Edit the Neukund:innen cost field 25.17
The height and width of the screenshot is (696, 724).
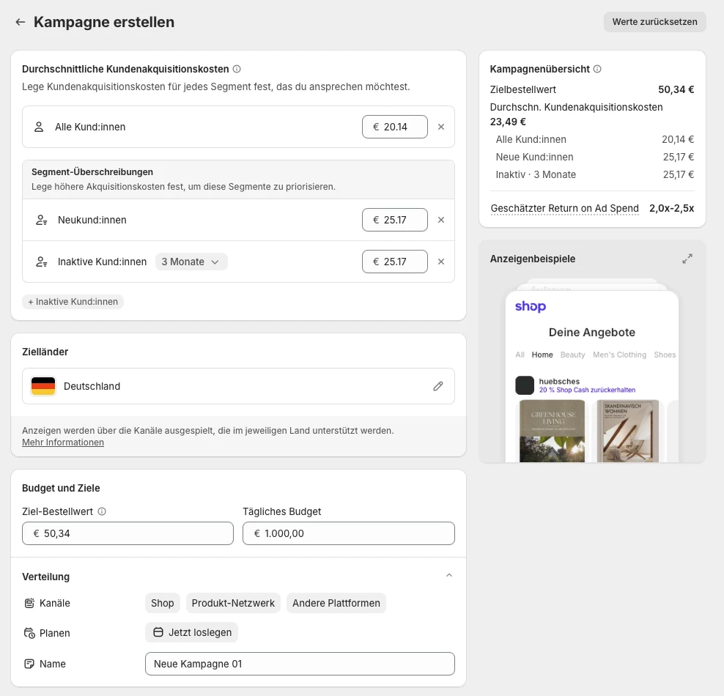click(395, 220)
